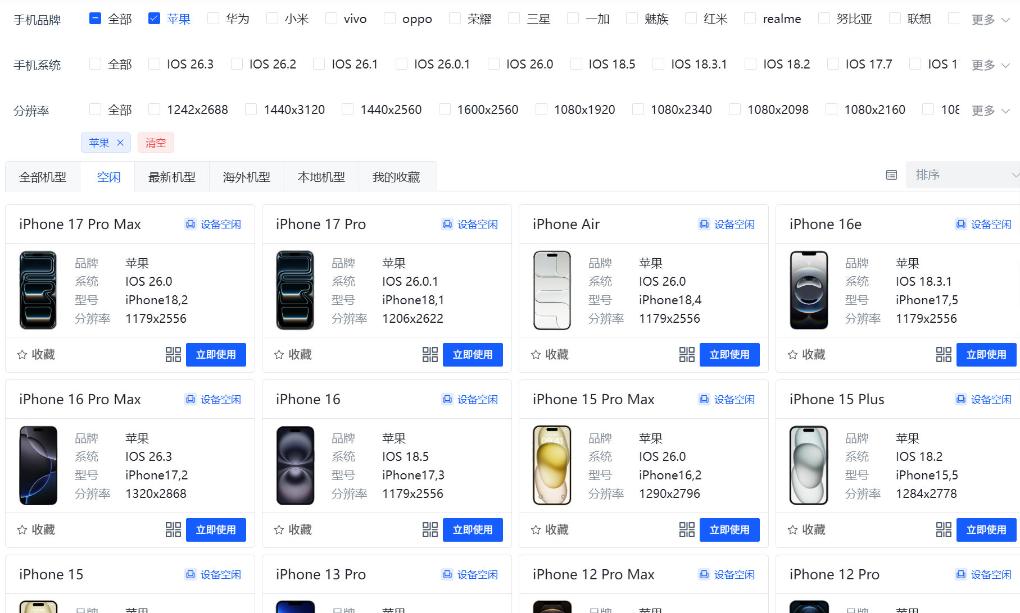Click the iPhone 16 device thumbnail
The height and width of the screenshot is (613, 1020).
click(295, 465)
